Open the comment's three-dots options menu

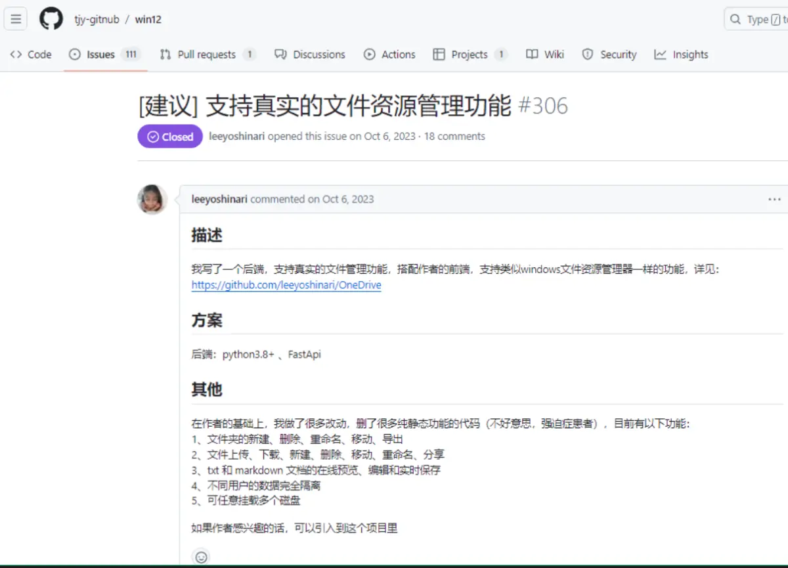tap(775, 199)
